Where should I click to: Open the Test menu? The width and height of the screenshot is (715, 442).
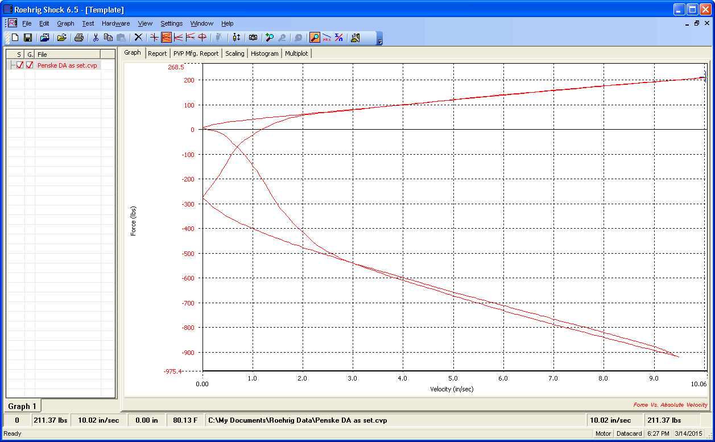pyautogui.click(x=88, y=23)
